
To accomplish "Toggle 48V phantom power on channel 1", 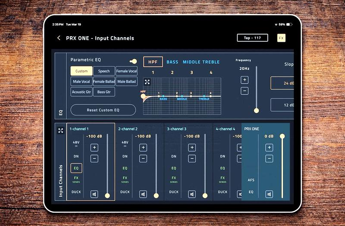I will [x=76, y=144].
